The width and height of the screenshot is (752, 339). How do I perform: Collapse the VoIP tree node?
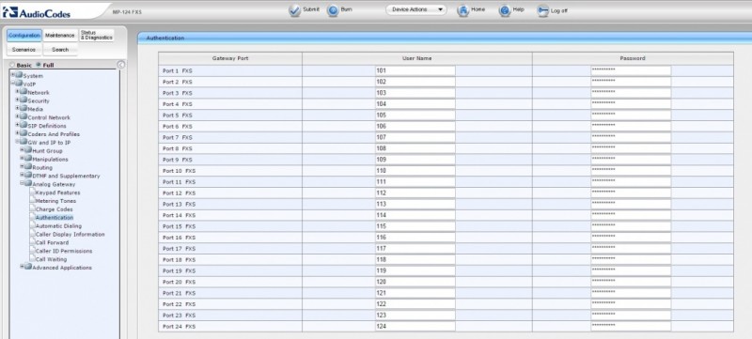(13, 83)
